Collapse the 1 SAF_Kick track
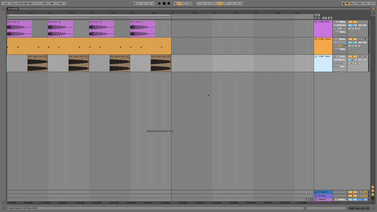The image size is (377, 212). click(x=316, y=22)
